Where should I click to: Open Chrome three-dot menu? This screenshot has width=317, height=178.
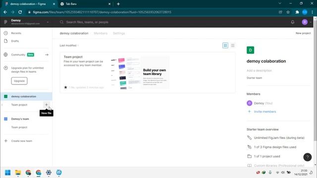tap(312, 12)
